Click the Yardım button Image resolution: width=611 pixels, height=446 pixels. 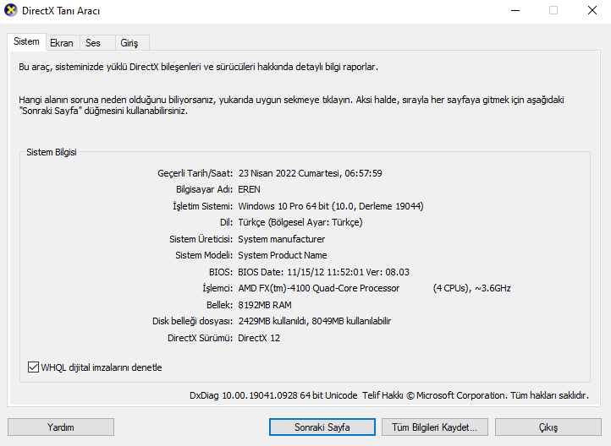(61, 427)
